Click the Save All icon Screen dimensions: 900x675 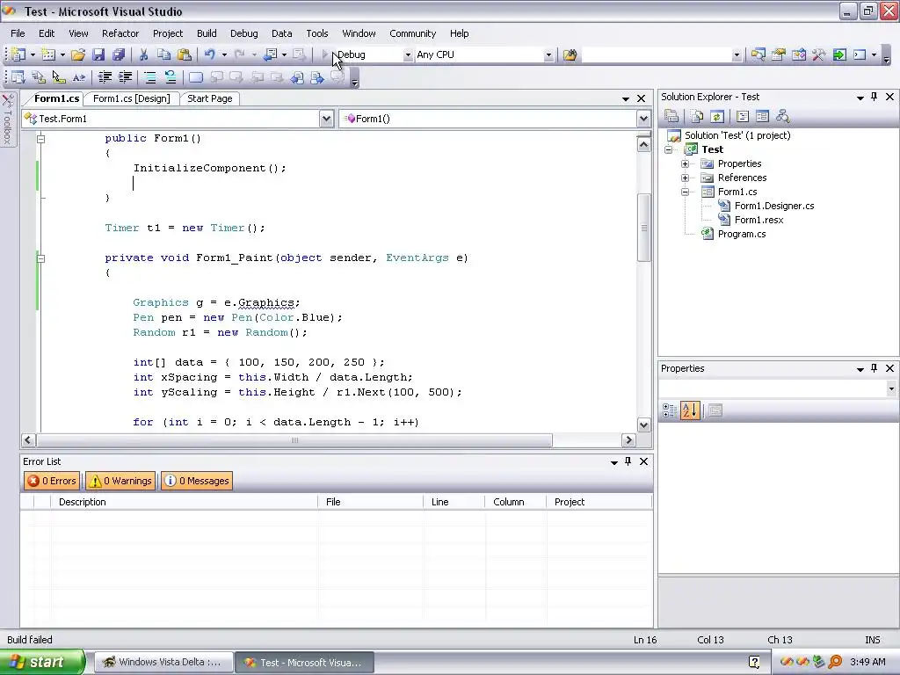119,54
